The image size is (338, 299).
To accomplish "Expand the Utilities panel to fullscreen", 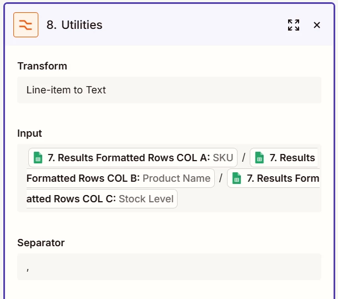I will [294, 25].
